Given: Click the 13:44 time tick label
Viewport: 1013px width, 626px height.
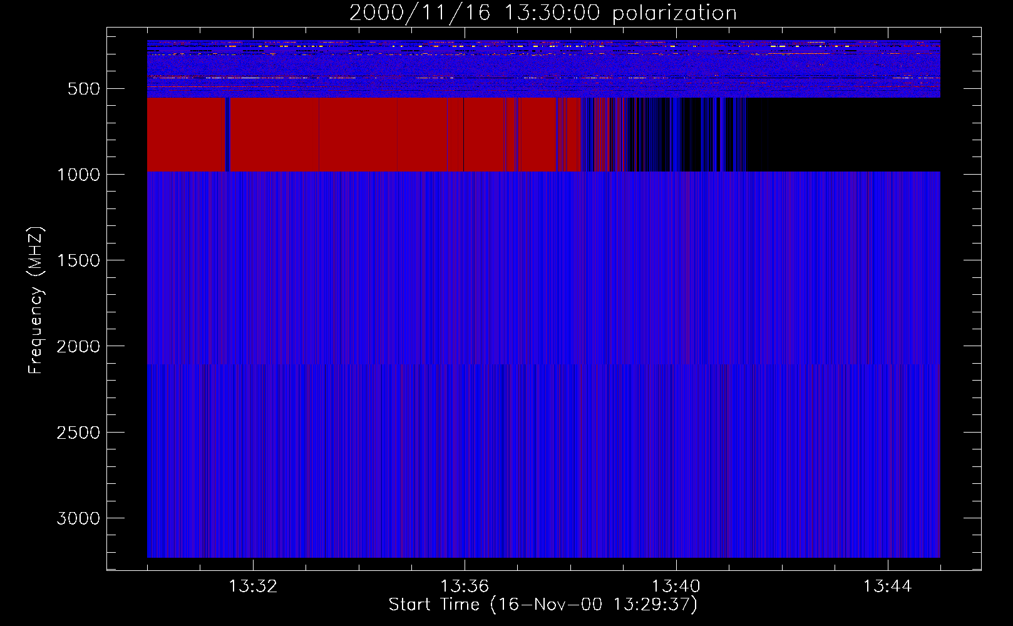Looking at the screenshot, I should pos(888,587).
